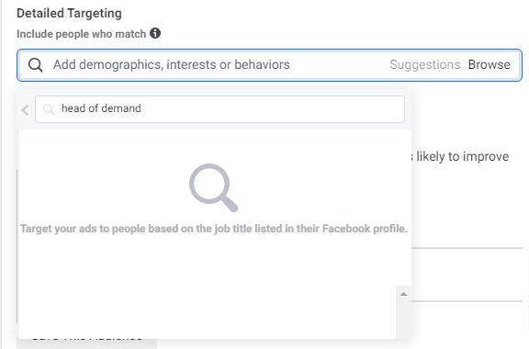529x349 pixels.
Task: Click the 'likely to improve' text behind the panel
Action: coord(462,157)
